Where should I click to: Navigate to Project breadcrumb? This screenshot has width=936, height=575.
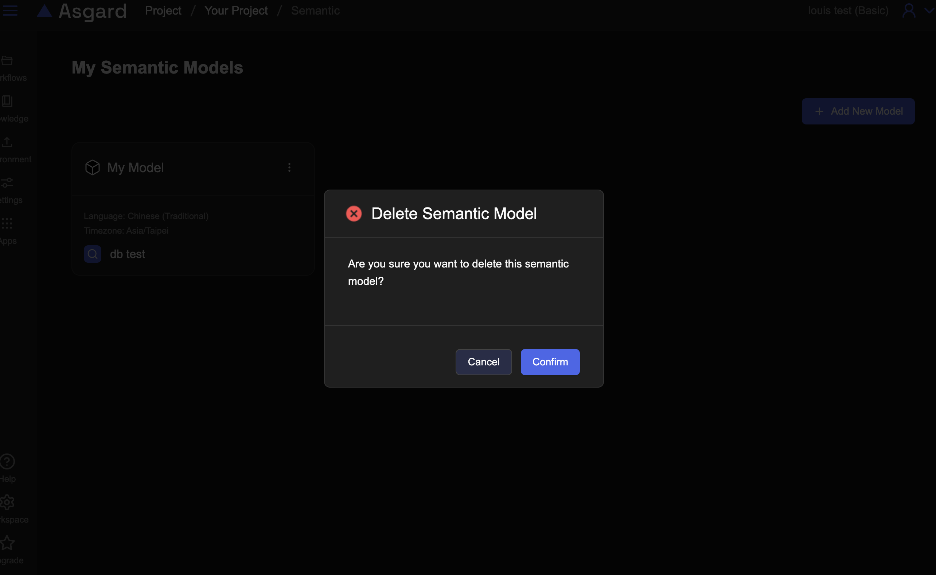coord(163,11)
